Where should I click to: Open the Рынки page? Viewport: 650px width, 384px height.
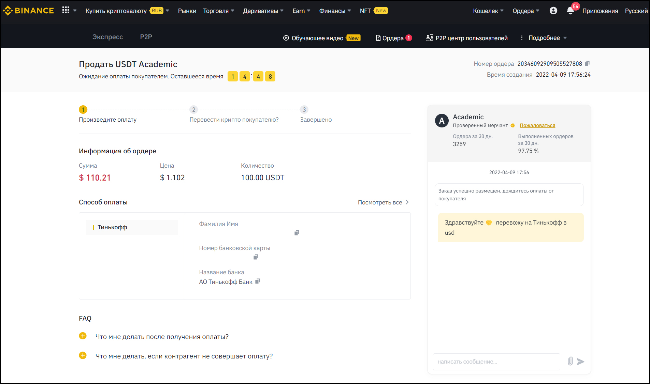coord(187,11)
